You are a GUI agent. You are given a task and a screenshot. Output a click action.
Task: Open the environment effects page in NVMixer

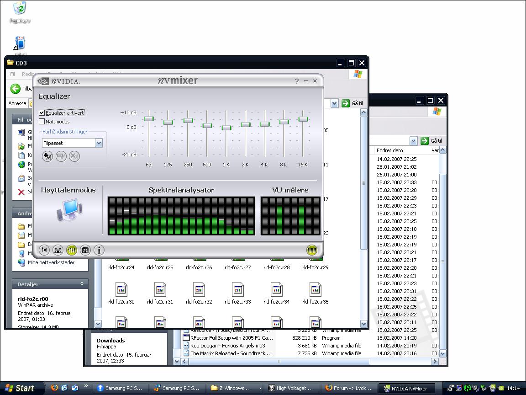(85, 250)
